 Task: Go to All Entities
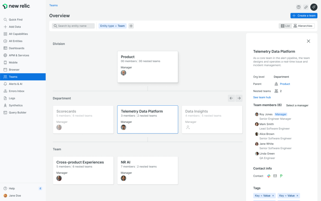point(23,41)
